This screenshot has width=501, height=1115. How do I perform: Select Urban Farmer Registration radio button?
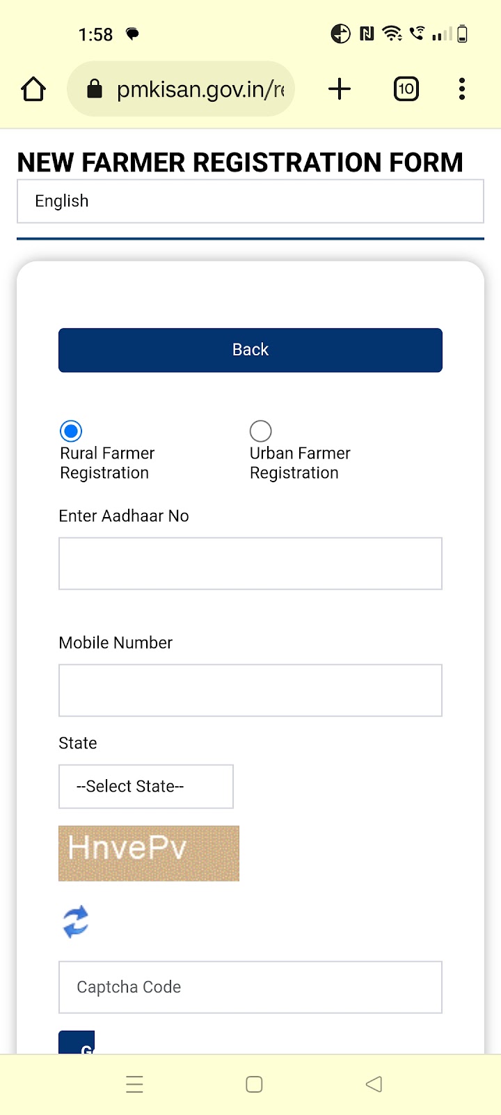click(x=260, y=431)
